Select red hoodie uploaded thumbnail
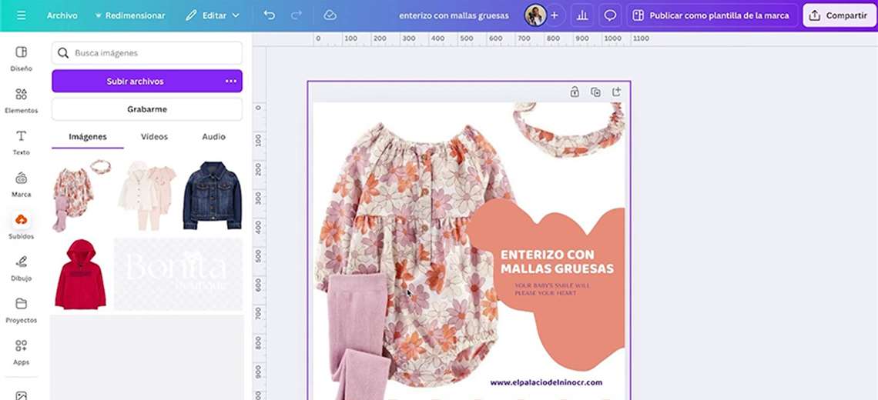Viewport: 878px width, 400px height. tap(81, 274)
